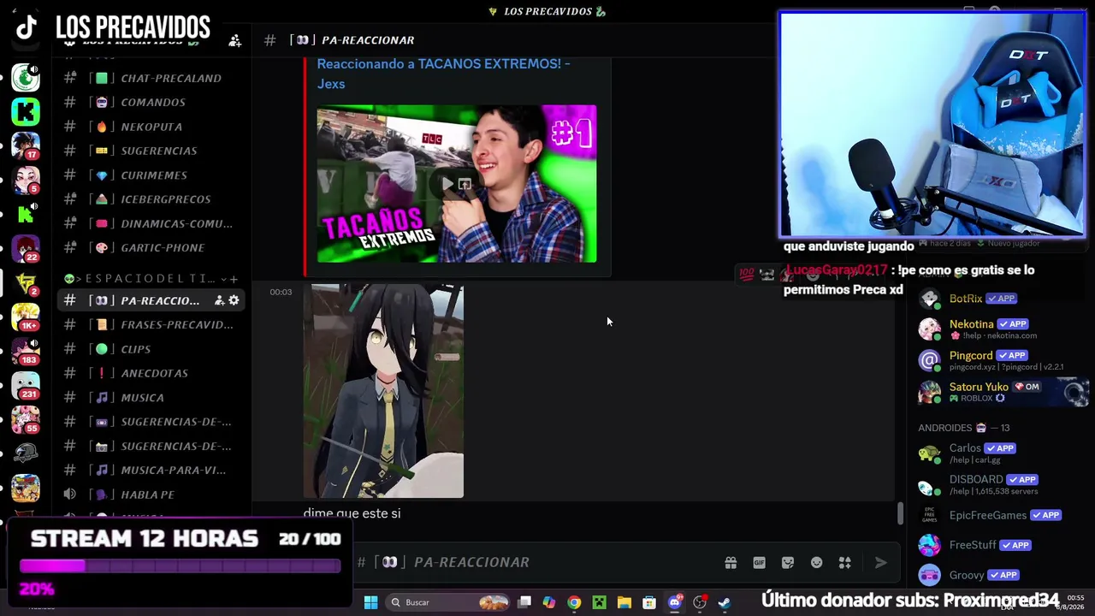This screenshot has width=1095, height=616.
Task: Open the anime character image attachment
Action: 383,391
